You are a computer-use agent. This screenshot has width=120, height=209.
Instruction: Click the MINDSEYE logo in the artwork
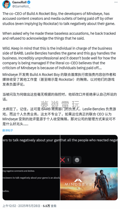click(x=78, y=182)
